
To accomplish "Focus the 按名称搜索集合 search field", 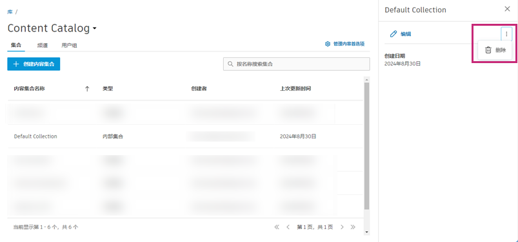I will pos(296,64).
